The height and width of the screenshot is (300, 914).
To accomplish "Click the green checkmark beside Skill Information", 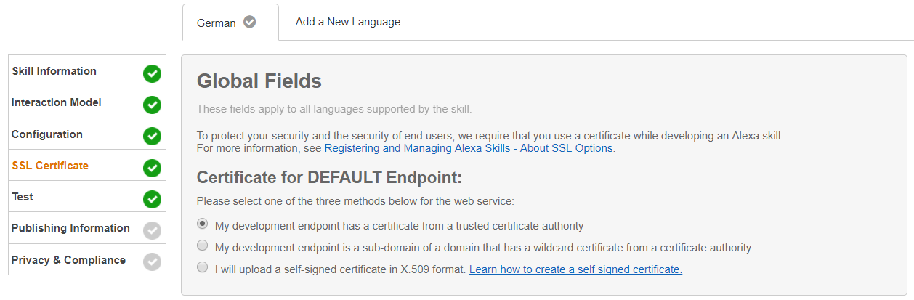I will (x=152, y=73).
